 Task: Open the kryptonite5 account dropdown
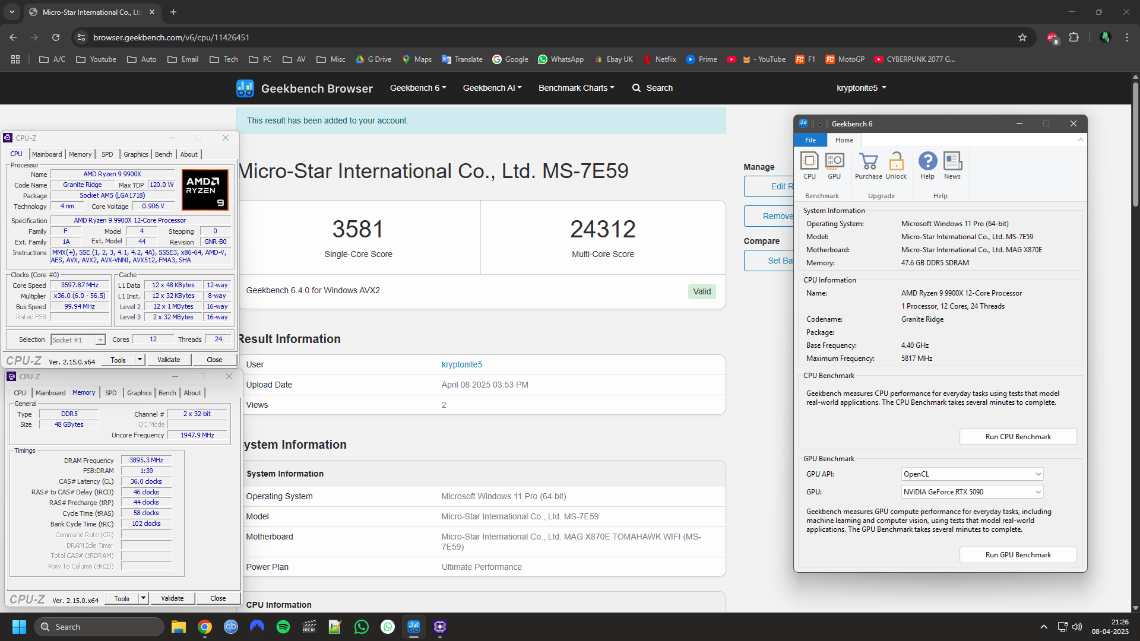pyautogui.click(x=861, y=88)
